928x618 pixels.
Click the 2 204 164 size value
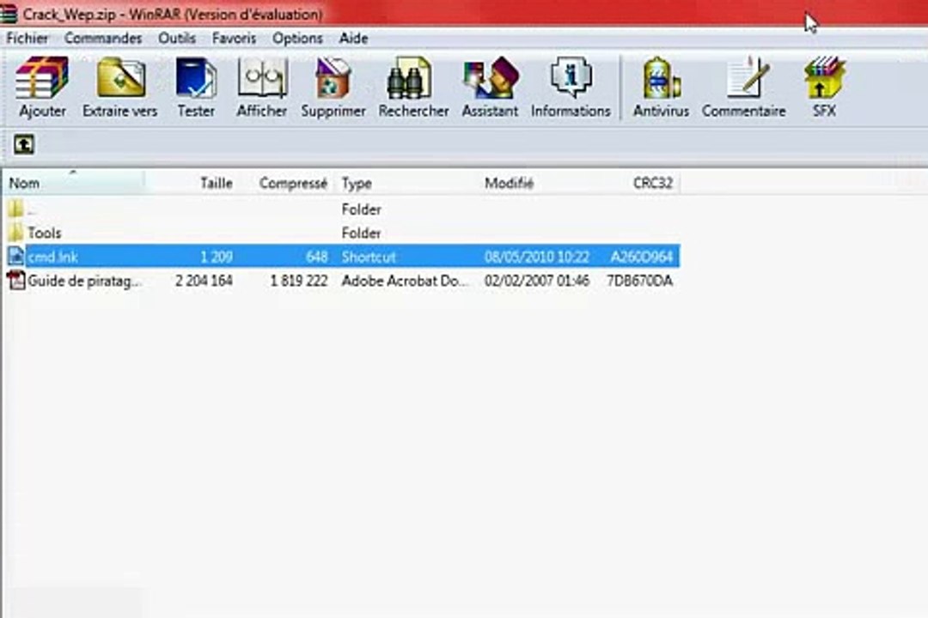tap(204, 281)
